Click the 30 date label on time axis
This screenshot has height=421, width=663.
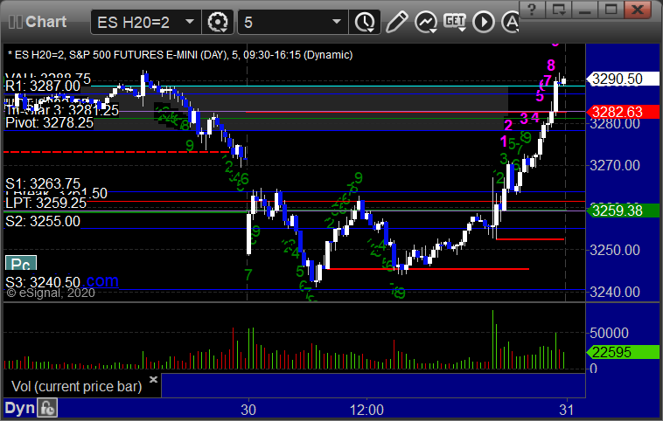coord(248,410)
